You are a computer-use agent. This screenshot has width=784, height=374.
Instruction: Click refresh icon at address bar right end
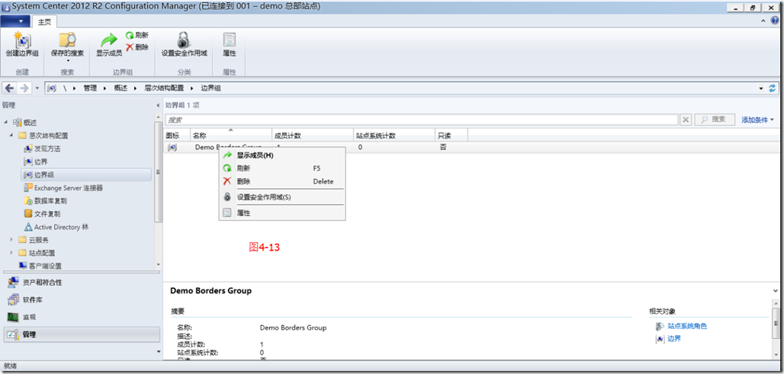(773, 88)
